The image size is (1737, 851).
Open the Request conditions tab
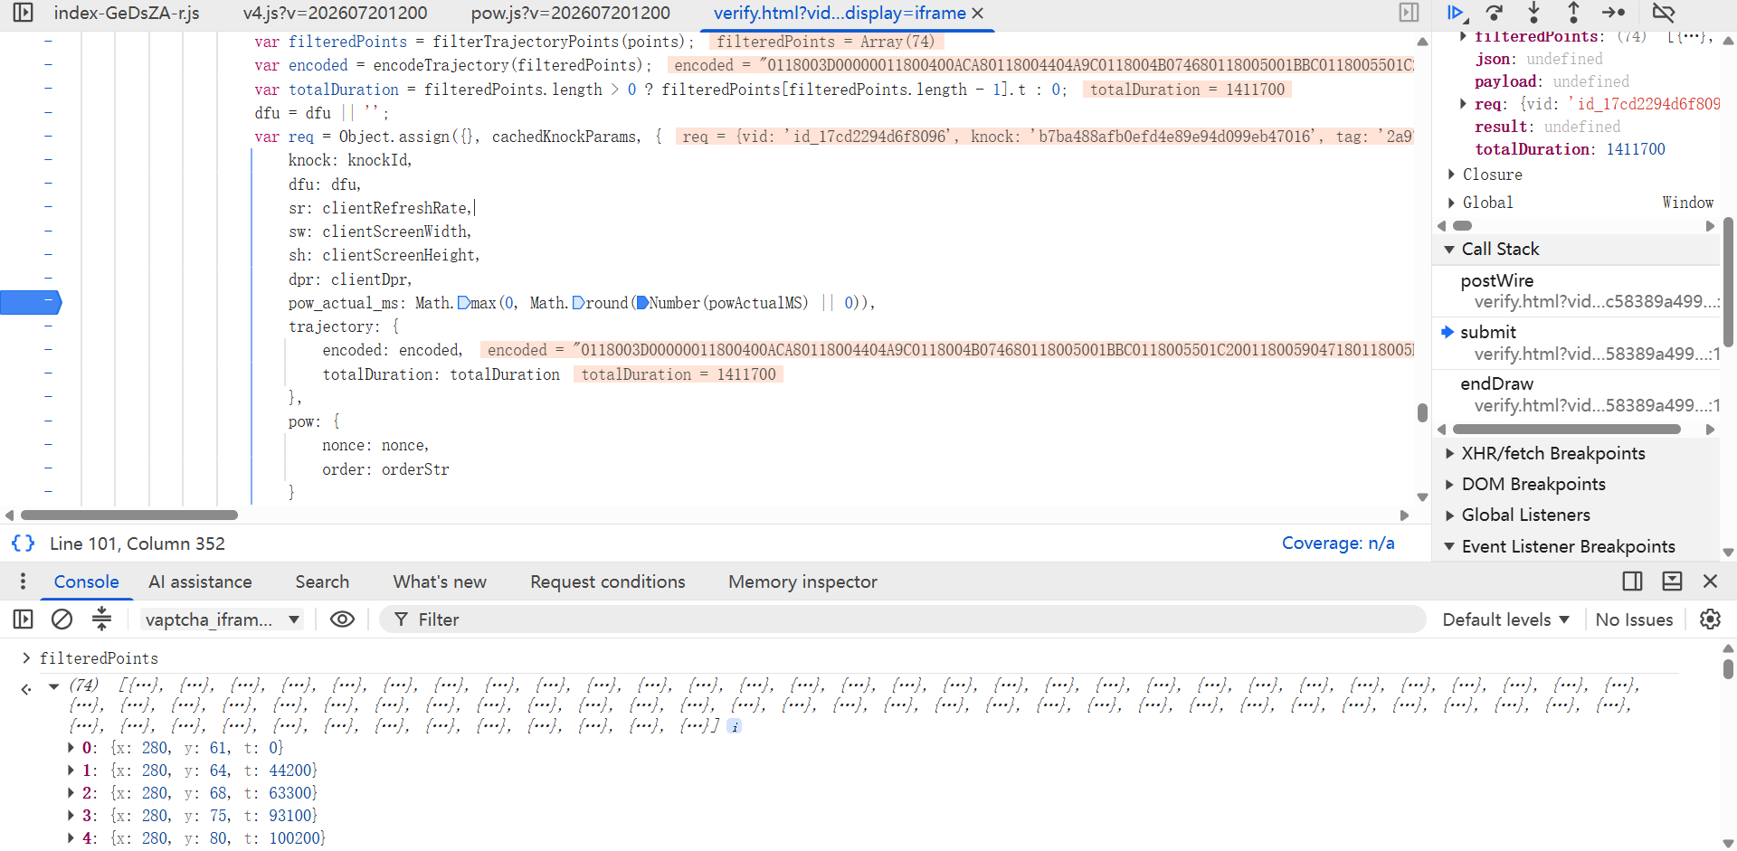(x=607, y=582)
